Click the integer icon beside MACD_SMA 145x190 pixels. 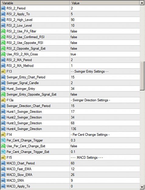click(x=3, y=181)
